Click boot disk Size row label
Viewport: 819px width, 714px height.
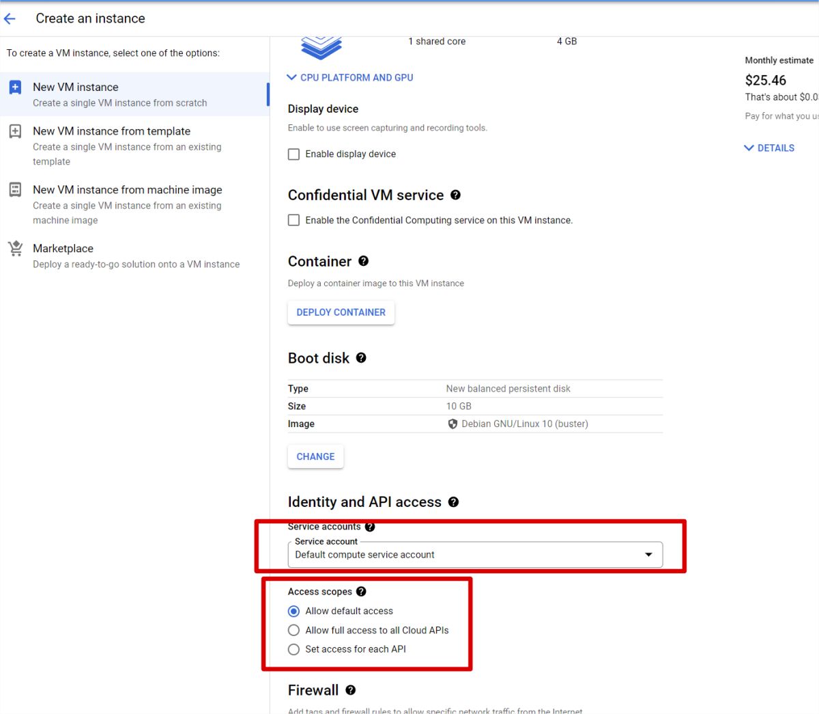(297, 407)
